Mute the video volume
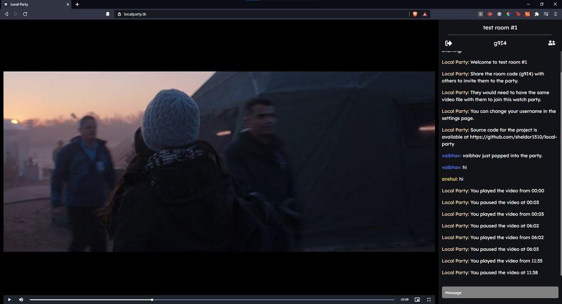Viewport: 562px width, 304px height. click(x=21, y=299)
